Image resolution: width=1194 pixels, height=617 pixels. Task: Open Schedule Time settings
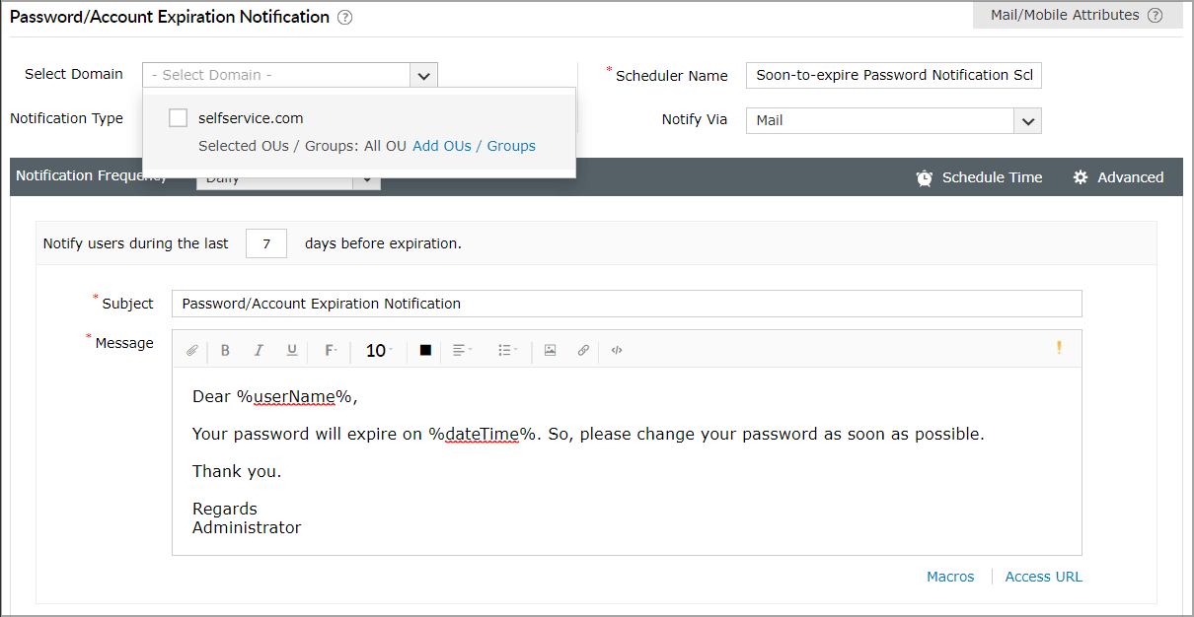pos(979,177)
